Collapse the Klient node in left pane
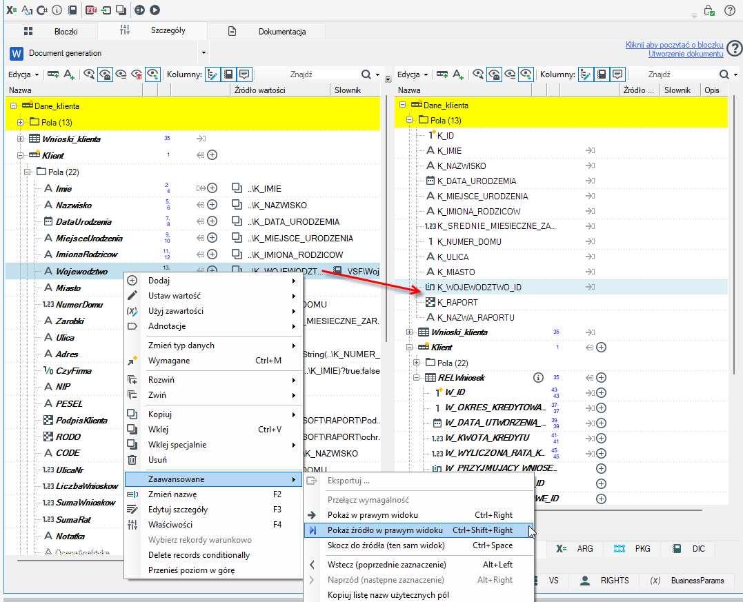Viewport: 743px width, 602px height. [x=20, y=155]
